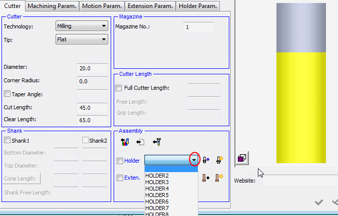
Task: Click the Holder dropdown arrow
Action: click(x=194, y=160)
